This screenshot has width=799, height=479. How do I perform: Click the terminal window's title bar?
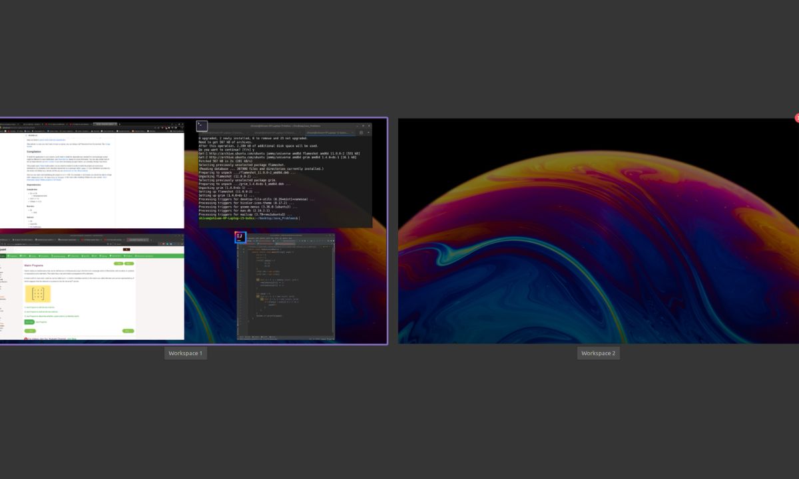[x=285, y=125]
